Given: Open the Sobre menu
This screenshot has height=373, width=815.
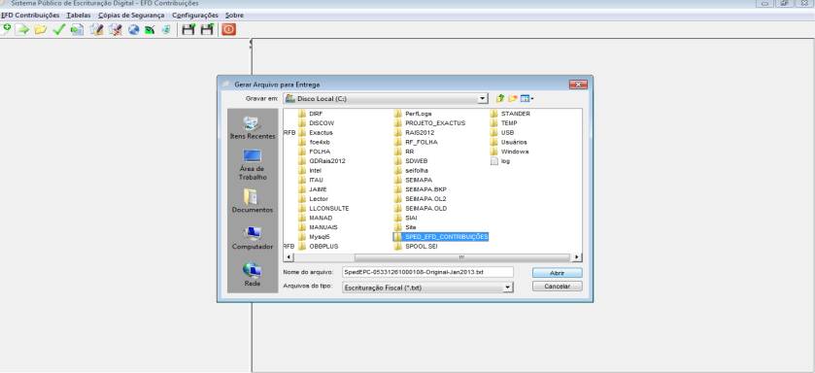Looking at the screenshot, I should [x=234, y=16].
